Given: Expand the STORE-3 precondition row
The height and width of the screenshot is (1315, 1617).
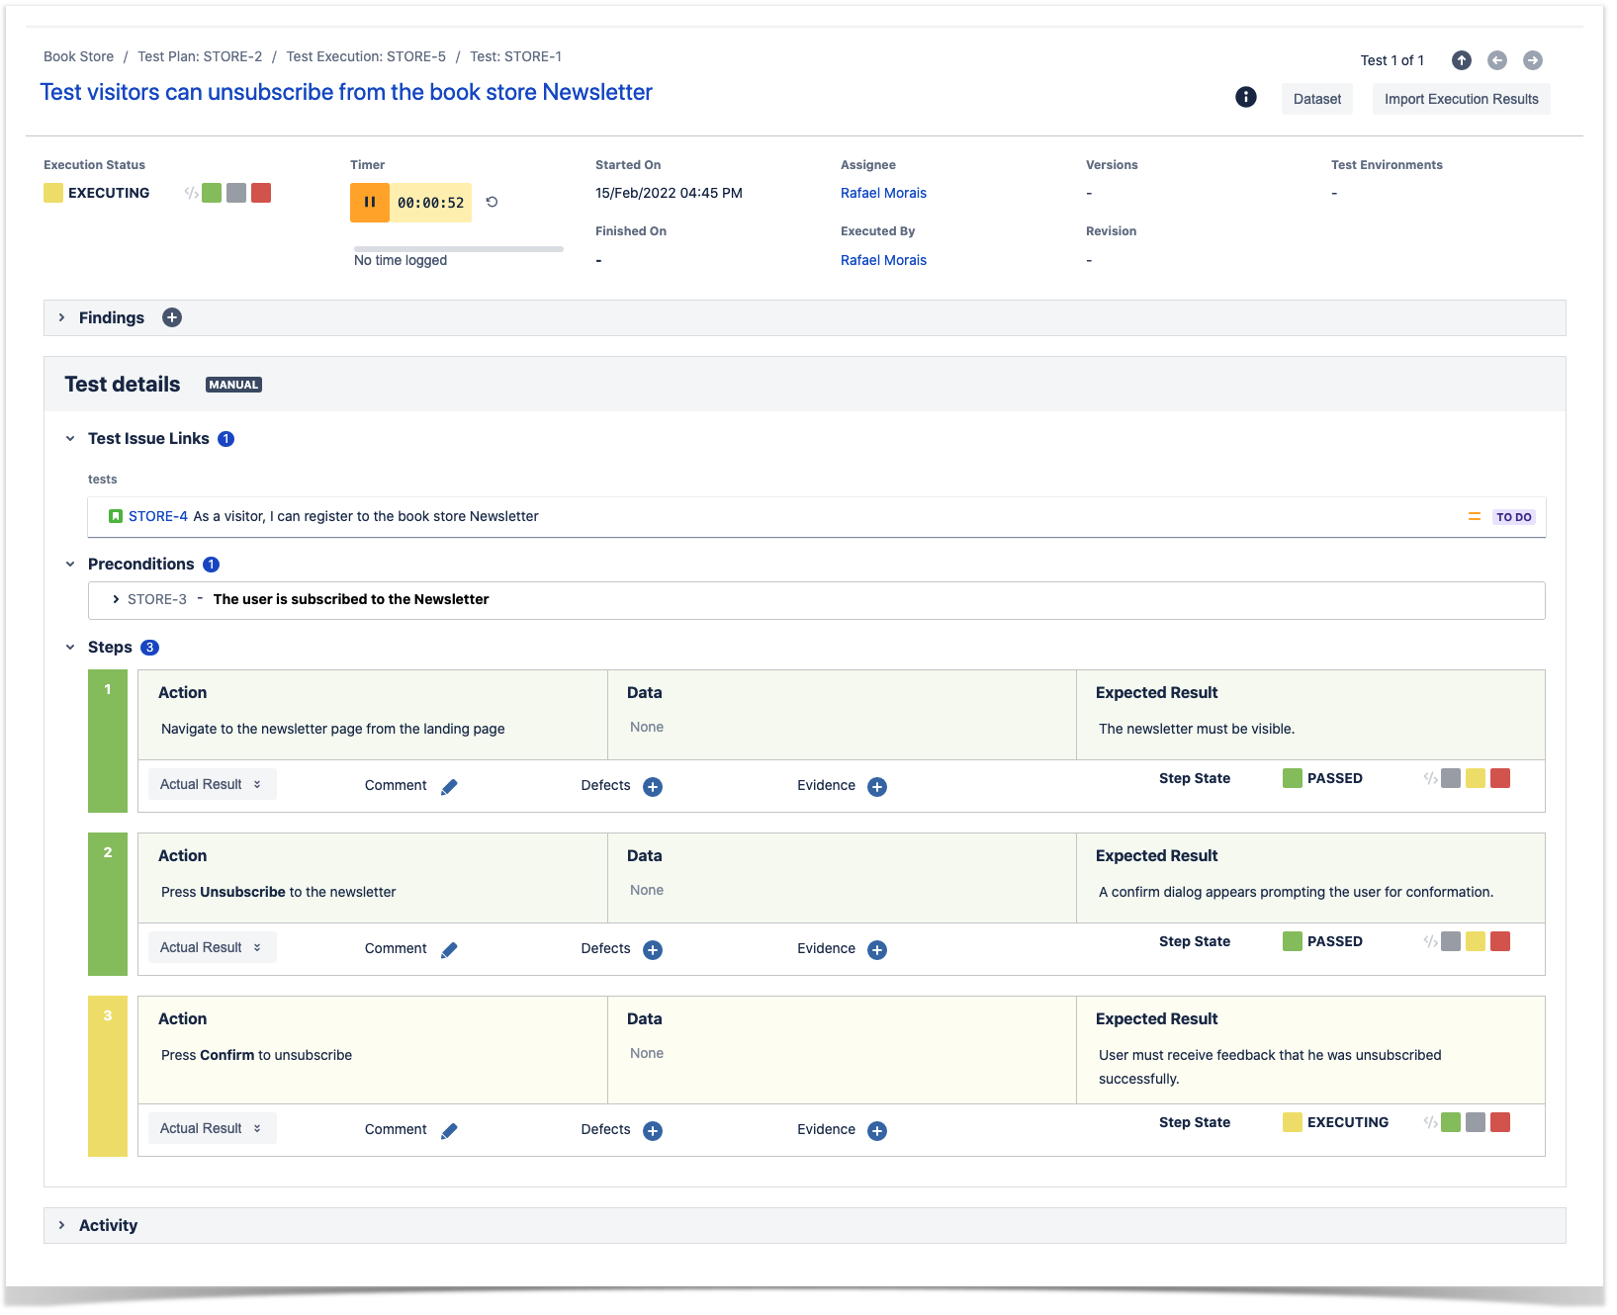Looking at the screenshot, I should pyautogui.click(x=116, y=599).
